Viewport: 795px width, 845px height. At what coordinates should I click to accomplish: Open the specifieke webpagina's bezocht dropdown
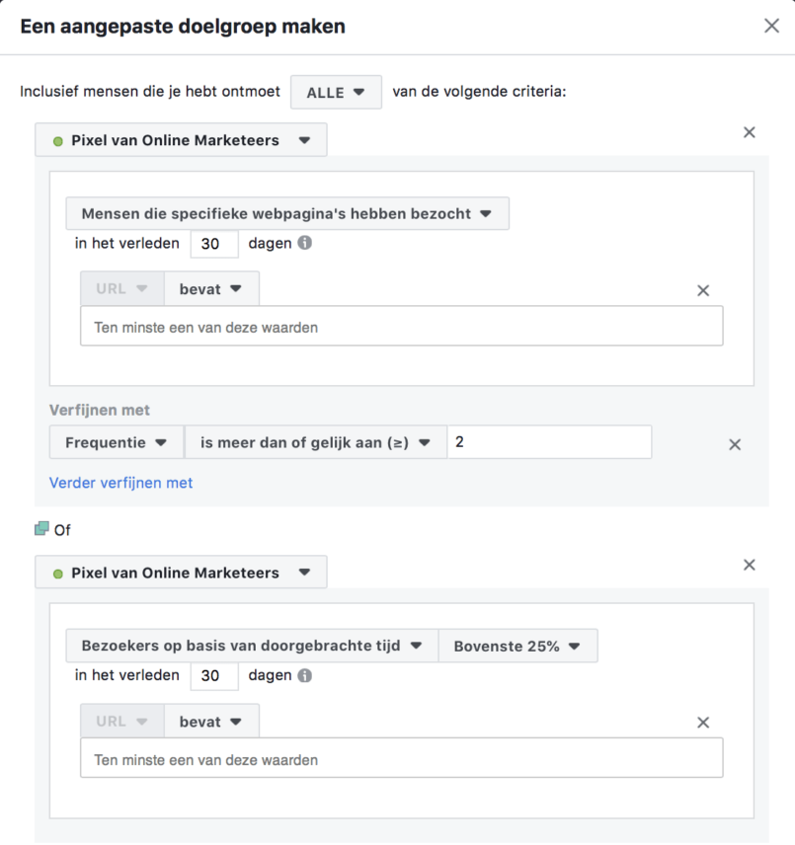(287, 213)
